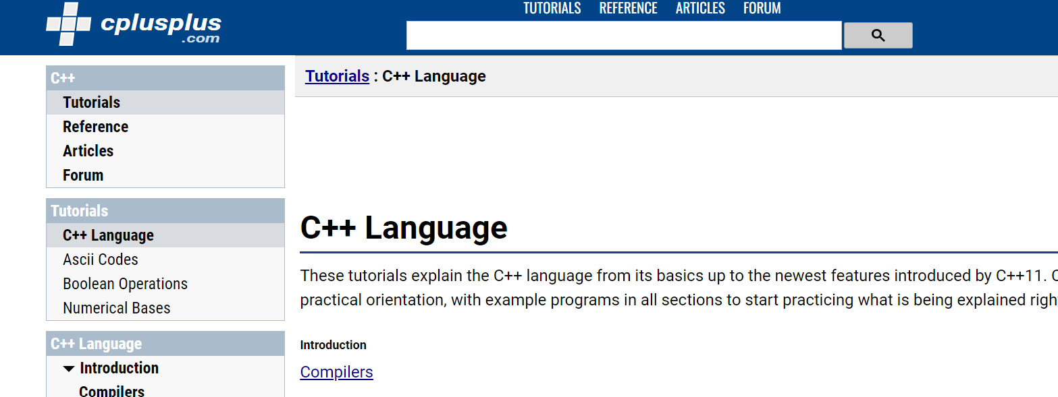Click the 'C++ Language' breadcrumb text
Screen dimensions: 1058x397
click(x=434, y=76)
